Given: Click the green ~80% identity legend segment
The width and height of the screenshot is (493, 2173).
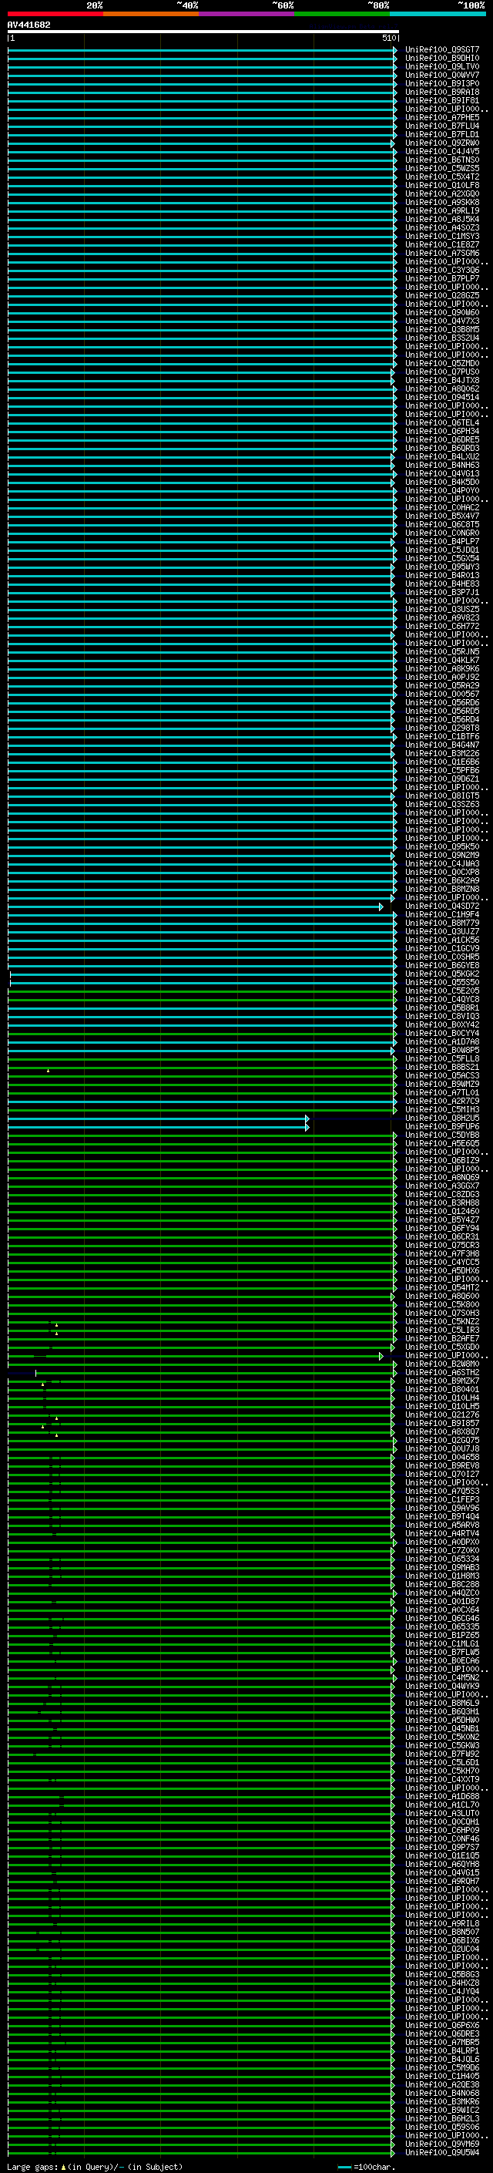Looking at the screenshot, I should pos(342,14).
